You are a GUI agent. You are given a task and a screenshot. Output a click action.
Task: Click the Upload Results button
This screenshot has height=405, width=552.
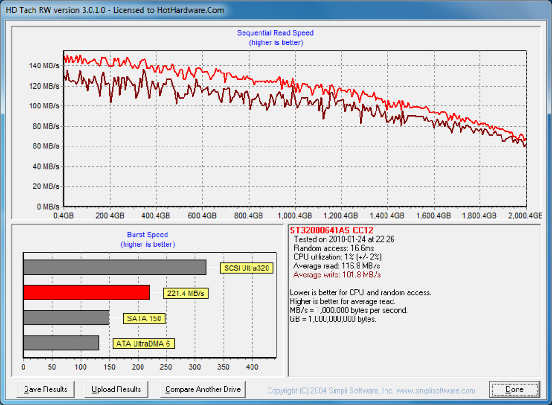point(116,389)
